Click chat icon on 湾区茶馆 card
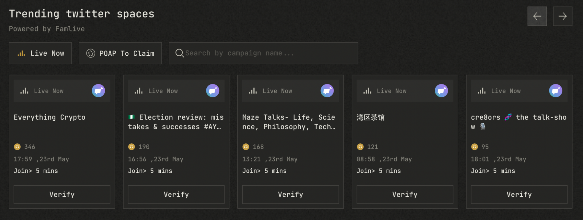583x220 pixels. click(441, 91)
